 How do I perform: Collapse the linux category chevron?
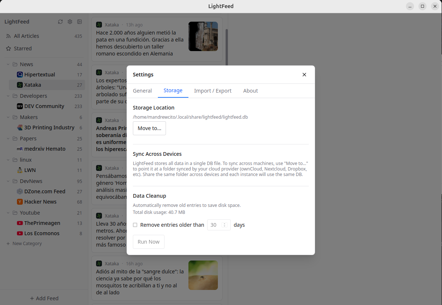coord(8,160)
